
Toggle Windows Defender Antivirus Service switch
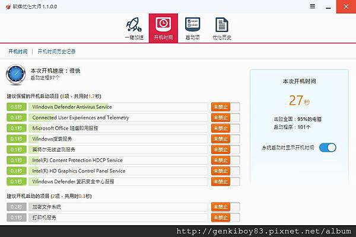coord(225,107)
